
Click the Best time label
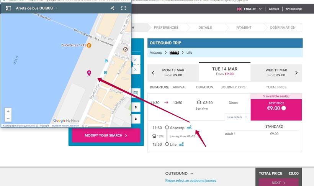202,109
